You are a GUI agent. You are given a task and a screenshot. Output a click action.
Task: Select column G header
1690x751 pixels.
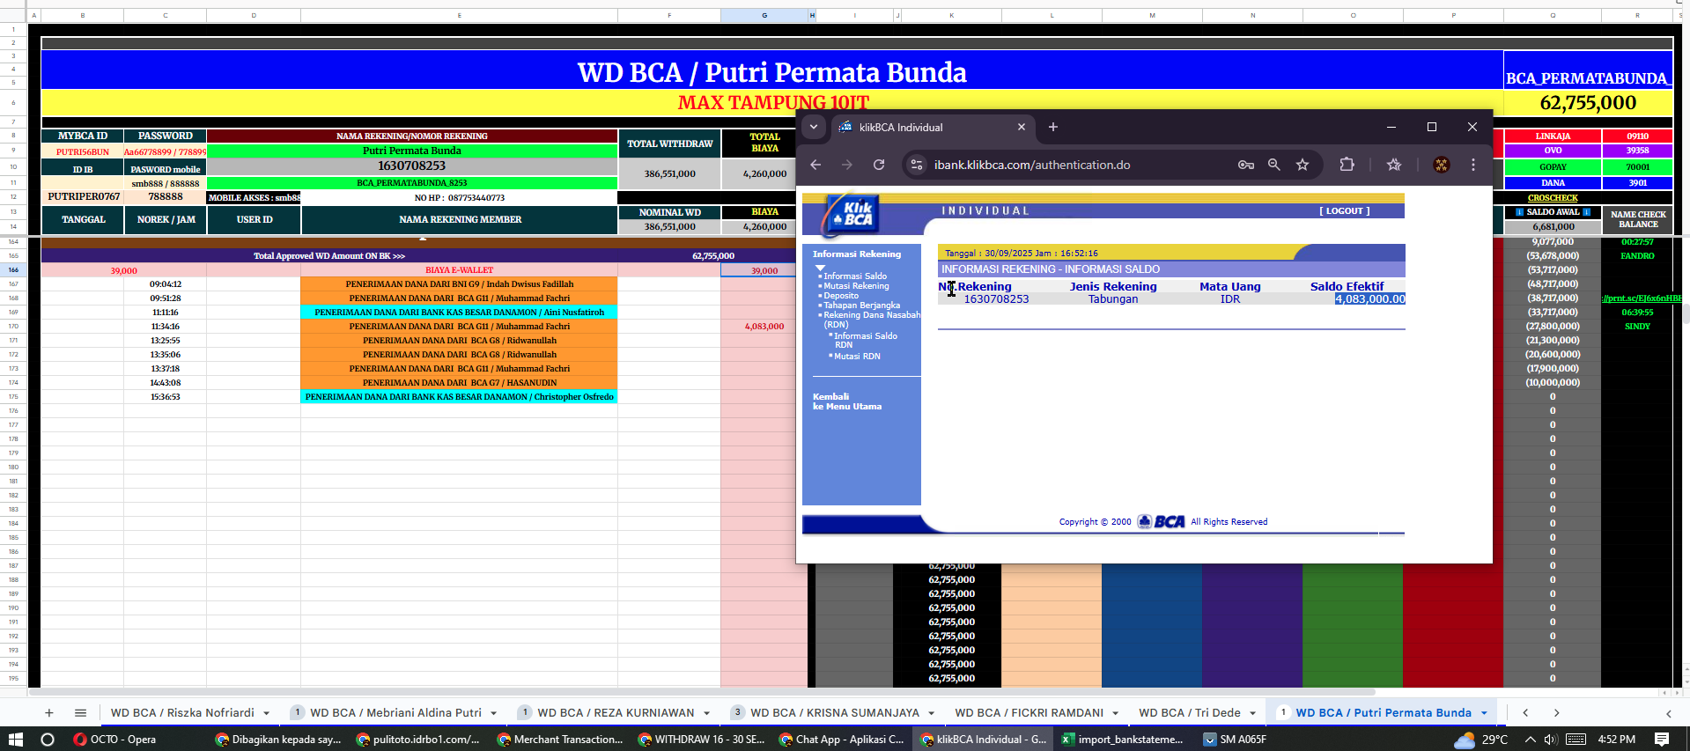tap(764, 15)
